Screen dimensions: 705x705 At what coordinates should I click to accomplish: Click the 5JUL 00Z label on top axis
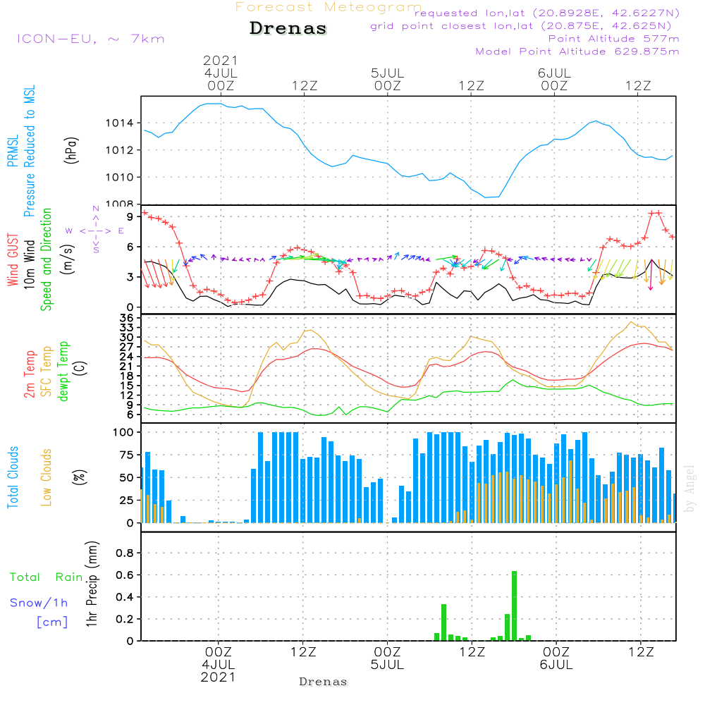pyautogui.click(x=387, y=79)
